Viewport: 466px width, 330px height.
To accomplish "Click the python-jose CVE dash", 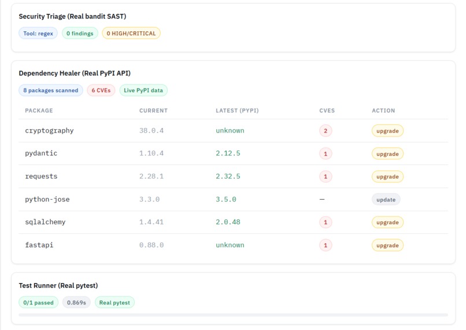I will pos(322,199).
